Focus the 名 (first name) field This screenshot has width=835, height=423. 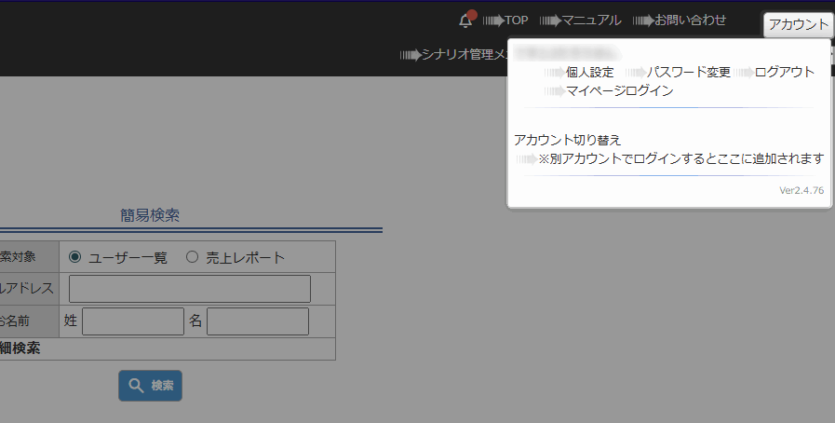[257, 321]
